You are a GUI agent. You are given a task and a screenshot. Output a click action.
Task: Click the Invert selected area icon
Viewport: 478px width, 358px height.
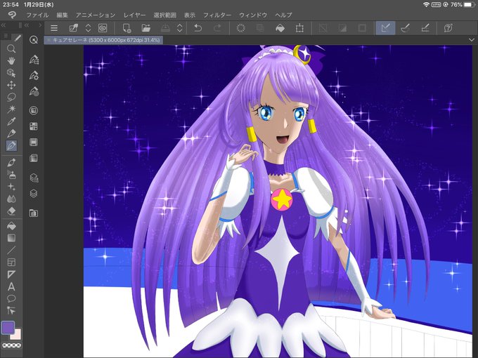(342, 28)
